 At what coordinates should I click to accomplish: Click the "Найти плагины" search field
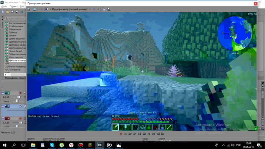coord(17,19)
